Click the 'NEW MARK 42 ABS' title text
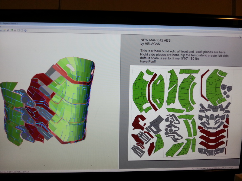This screenshot has width=242, height=181. tap(155, 40)
